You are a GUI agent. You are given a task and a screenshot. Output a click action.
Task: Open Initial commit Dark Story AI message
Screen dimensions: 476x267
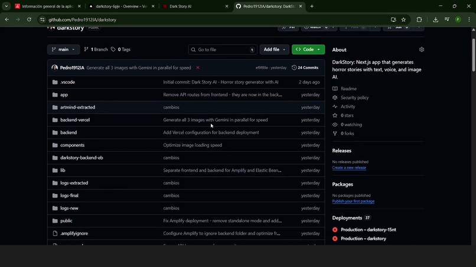pos(221,82)
